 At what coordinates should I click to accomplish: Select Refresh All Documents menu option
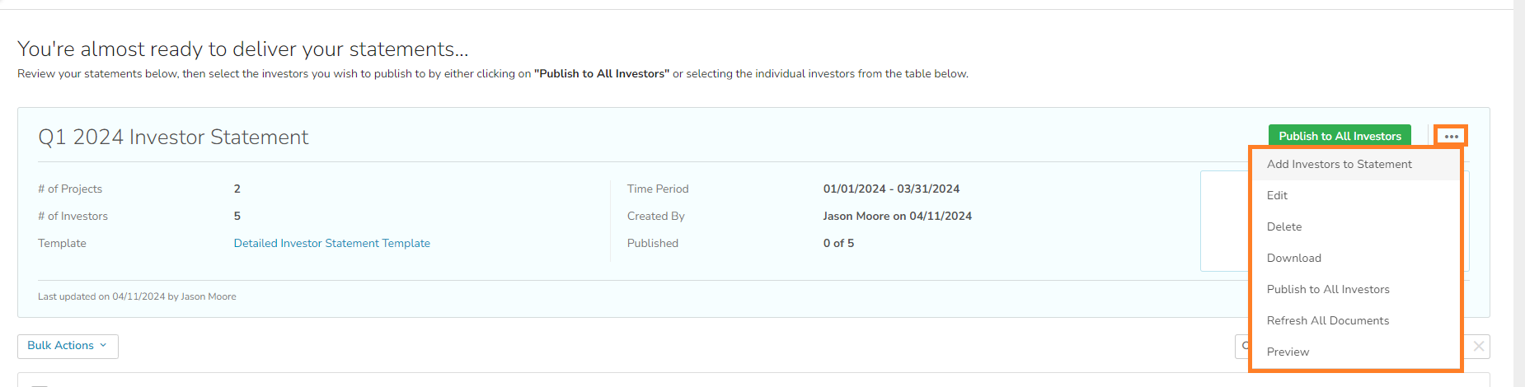pos(1327,321)
